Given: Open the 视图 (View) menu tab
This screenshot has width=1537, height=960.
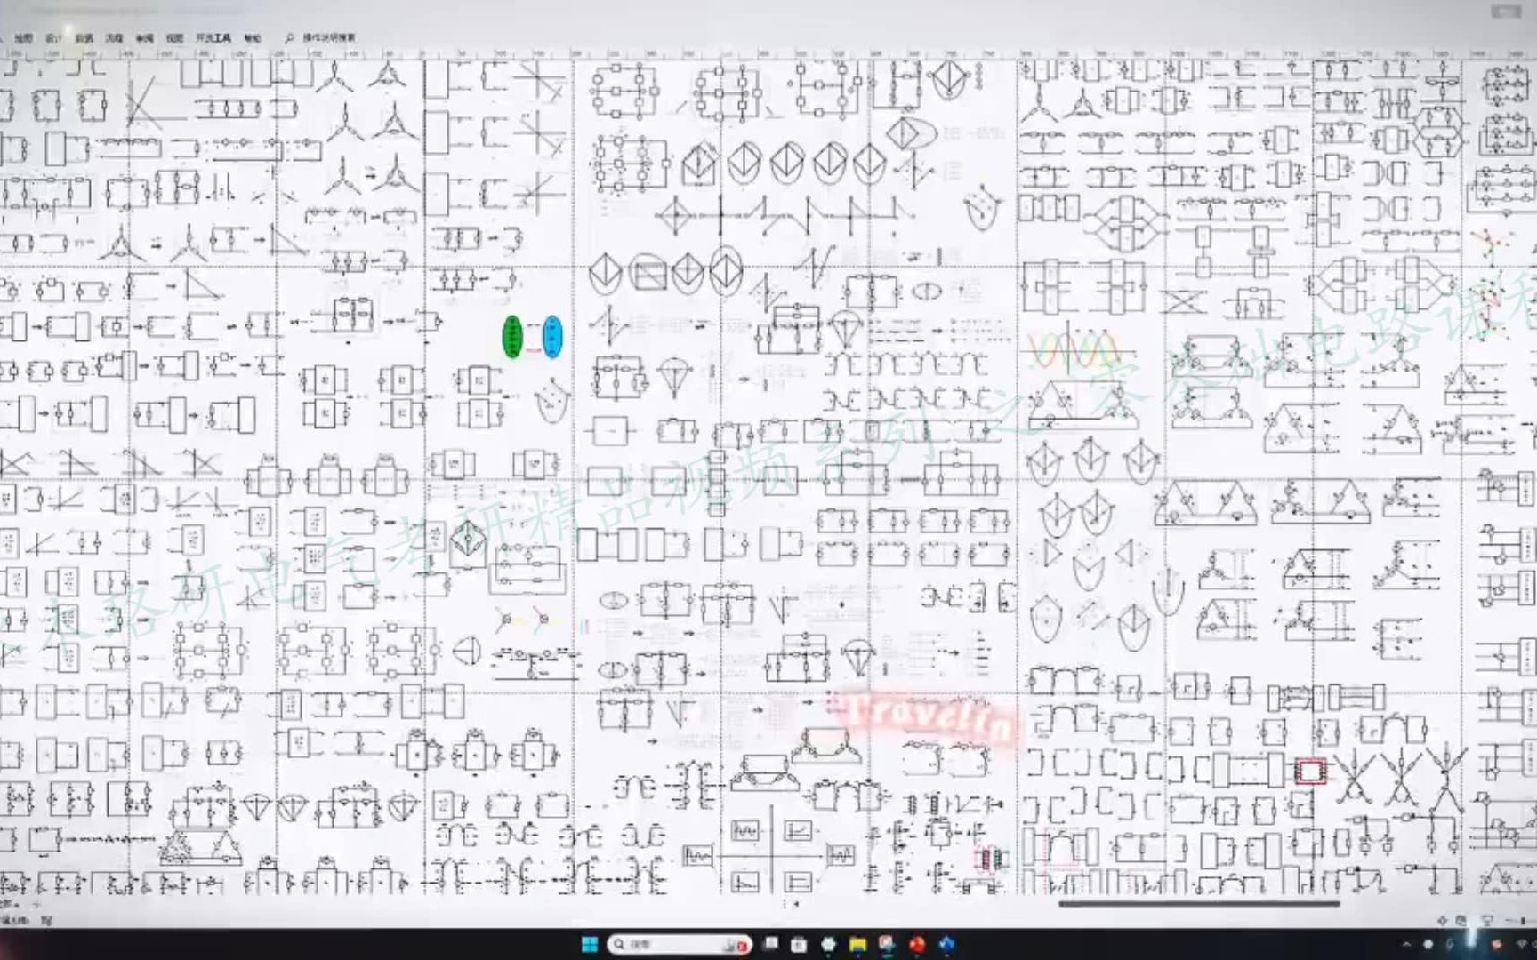Looking at the screenshot, I should [x=174, y=38].
